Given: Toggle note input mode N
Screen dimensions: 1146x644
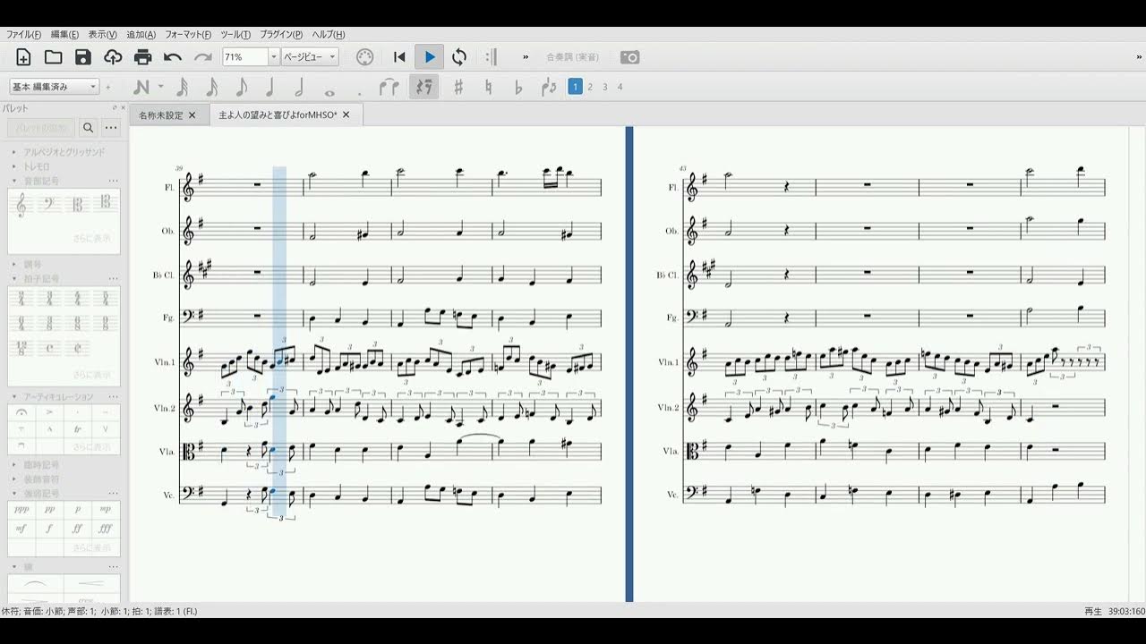Looking at the screenshot, I should point(141,87).
